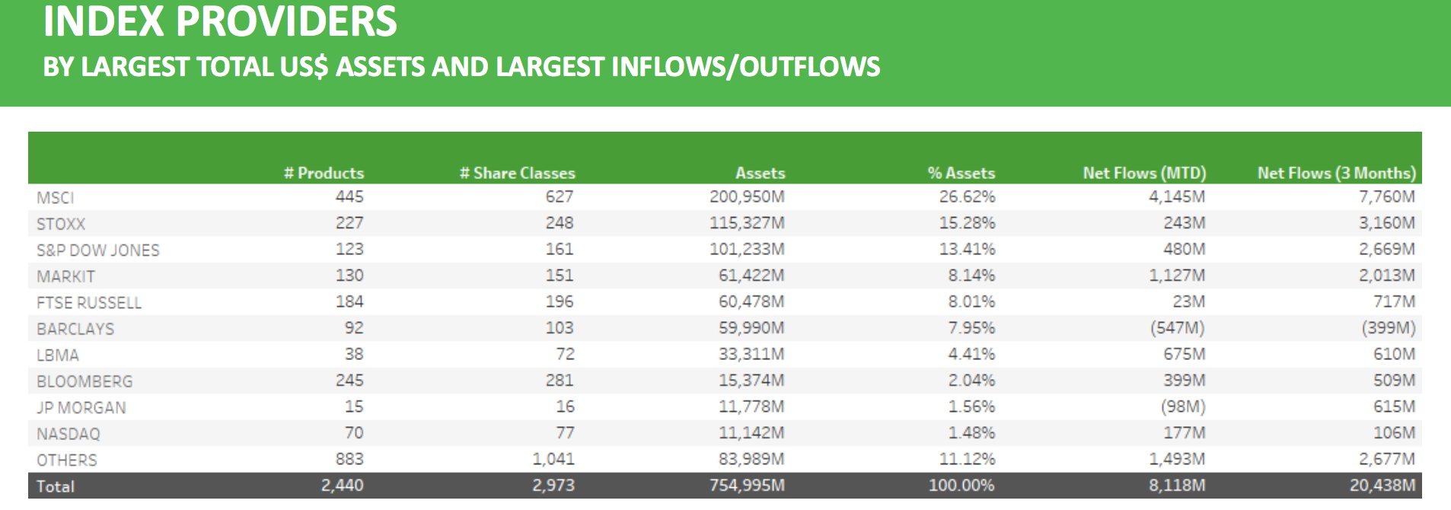This screenshot has width=1451, height=510.
Task: Click the subtitle about largest inflows/outflows
Action: click(461, 67)
